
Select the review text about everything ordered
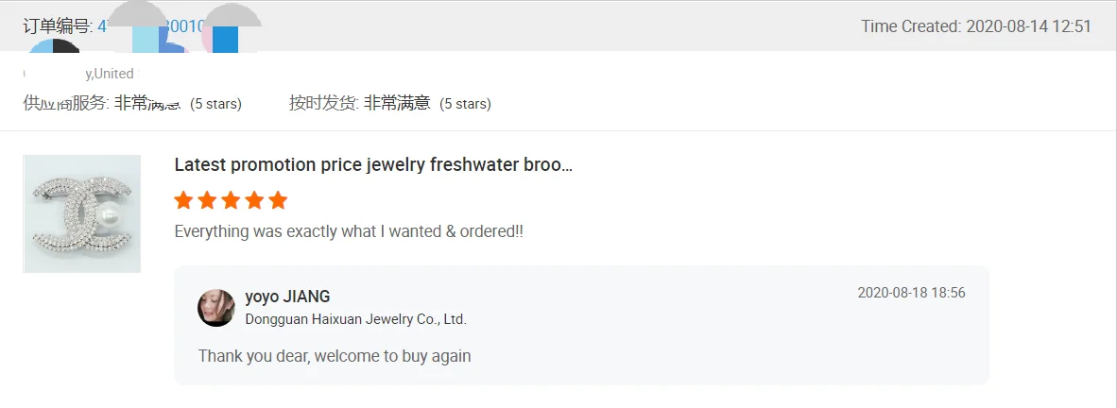pos(349,230)
